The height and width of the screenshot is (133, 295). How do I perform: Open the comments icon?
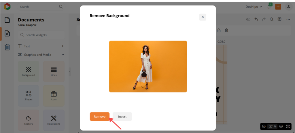pyautogui.click(x=279, y=19)
